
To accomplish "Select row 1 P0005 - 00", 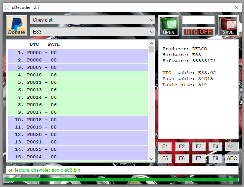I will [x=78, y=53].
